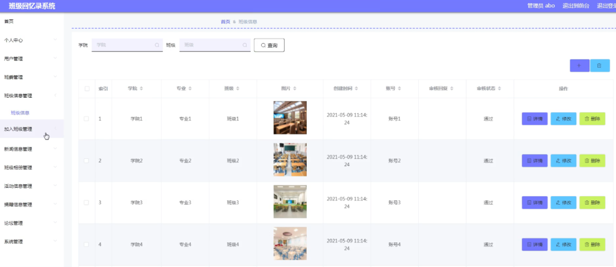Open 首页 in the sidebar
Screen dimensions: 616x267
click(8, 21)
